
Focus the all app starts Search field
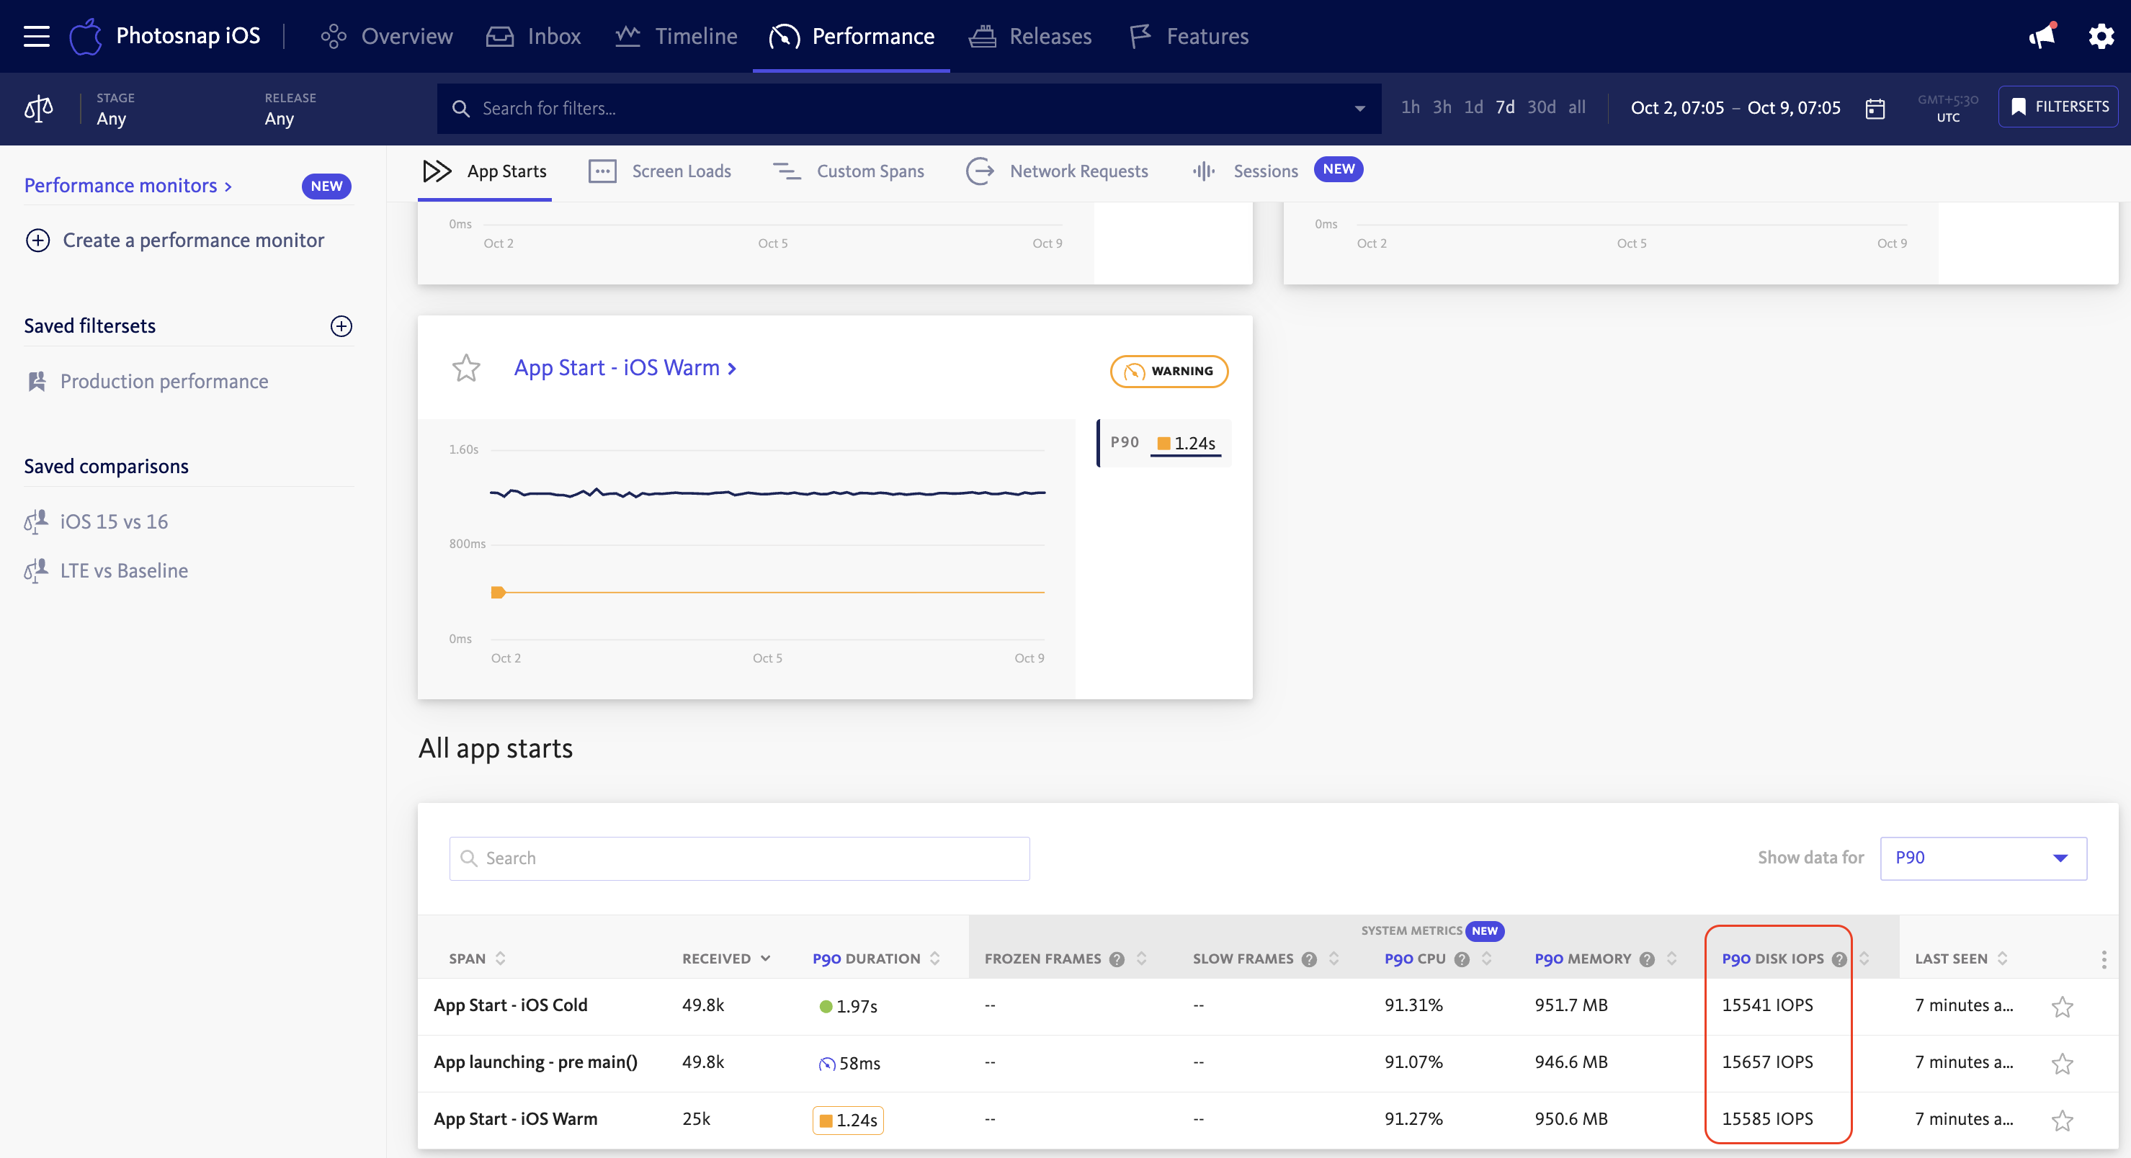(738, 858)
